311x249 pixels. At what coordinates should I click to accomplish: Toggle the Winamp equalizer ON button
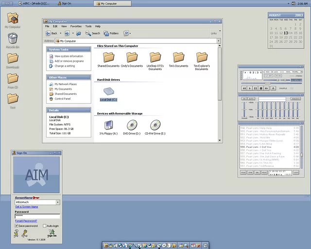tap(244, 99)
